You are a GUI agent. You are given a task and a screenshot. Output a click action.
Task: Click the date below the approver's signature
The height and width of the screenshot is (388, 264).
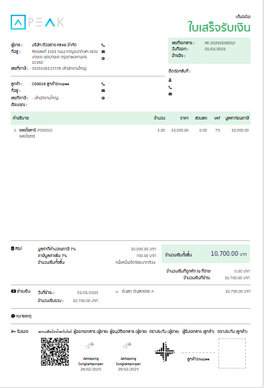click(128, 369)
